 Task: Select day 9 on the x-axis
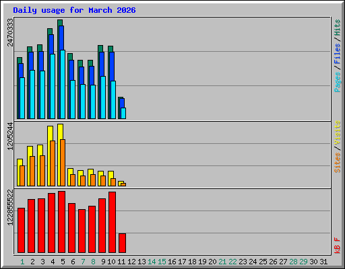coord(103,262)
